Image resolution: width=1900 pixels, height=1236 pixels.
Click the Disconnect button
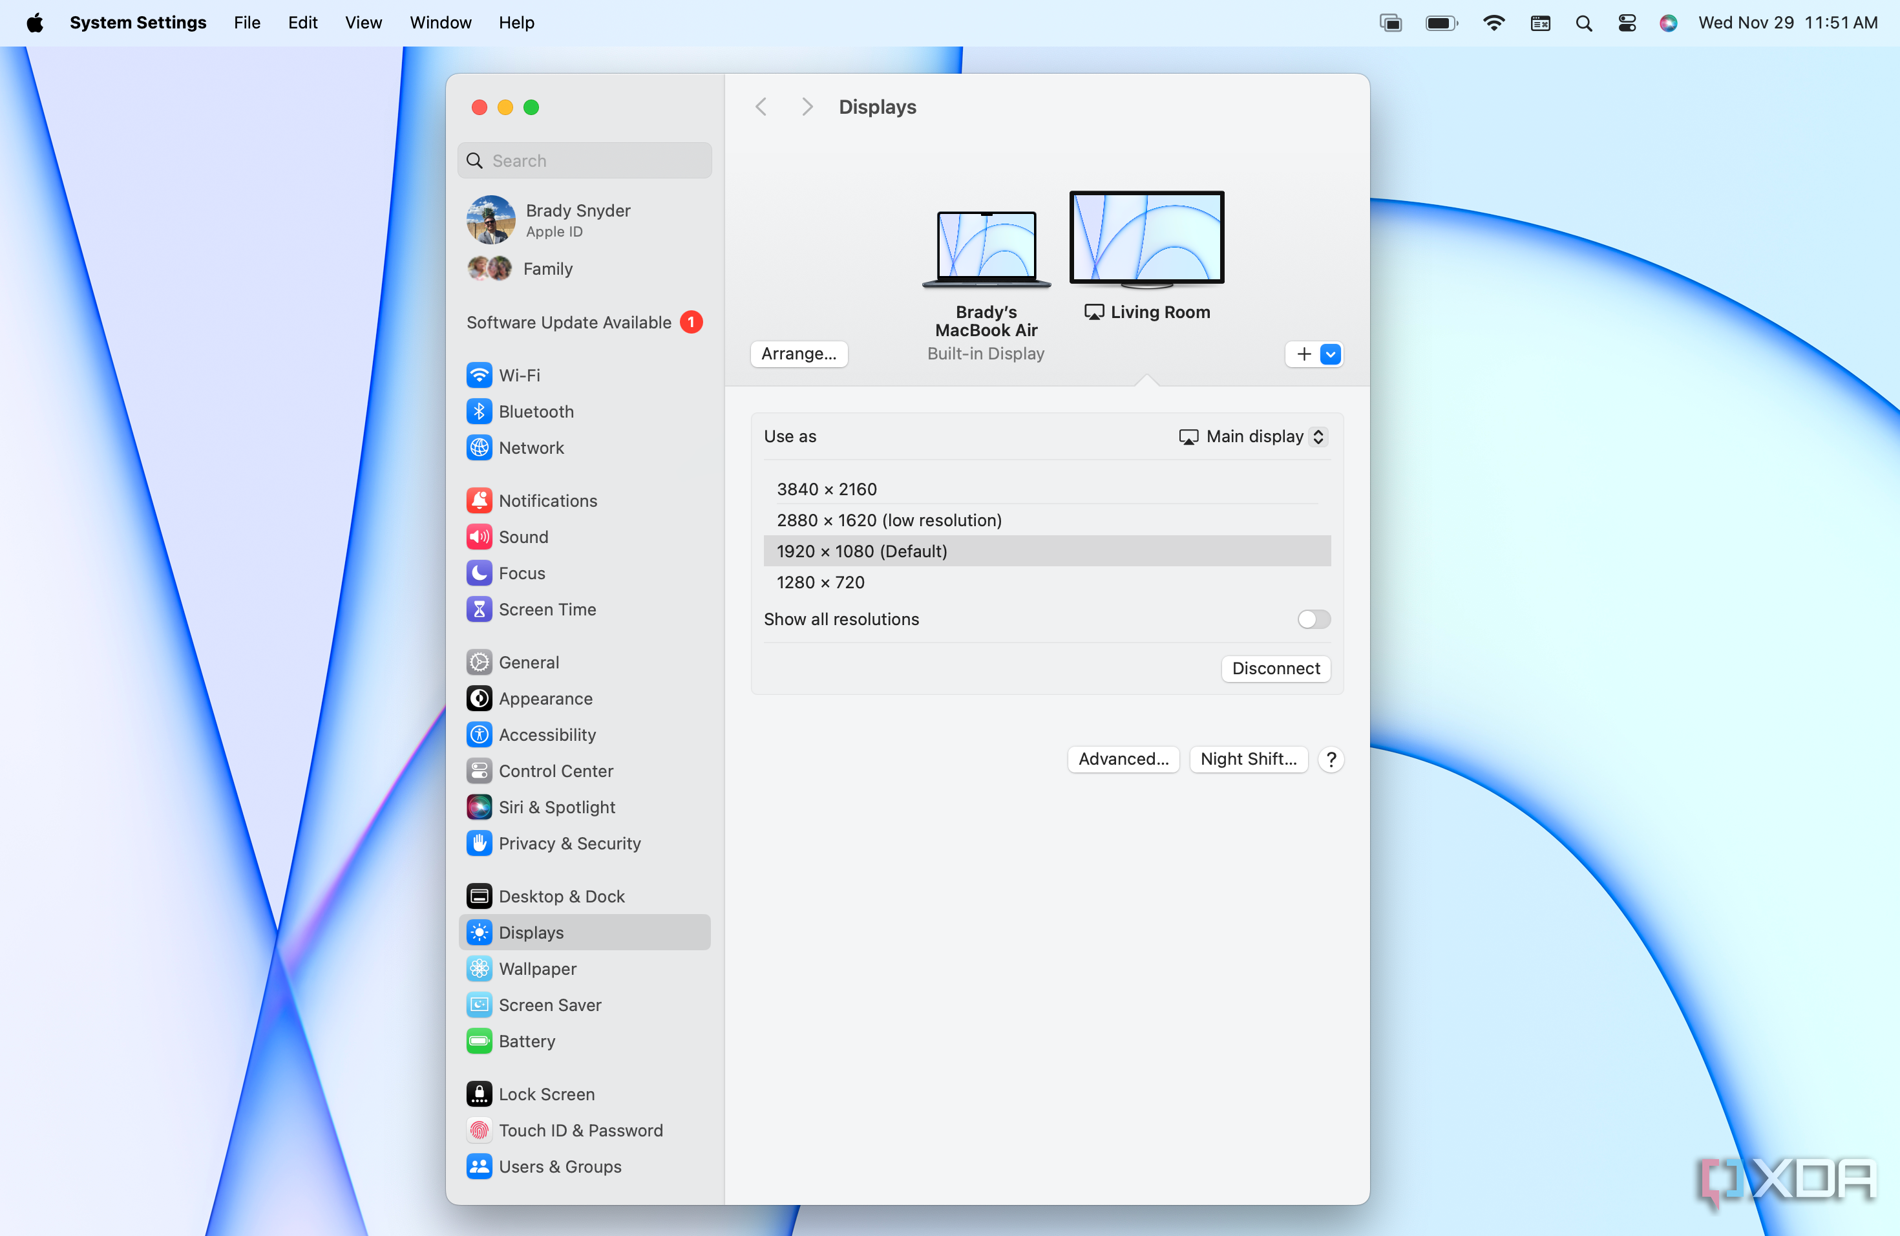pos(1276,668)
